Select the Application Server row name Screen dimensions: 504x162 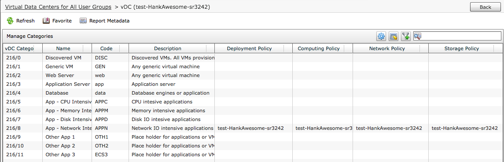pos(68,84)
